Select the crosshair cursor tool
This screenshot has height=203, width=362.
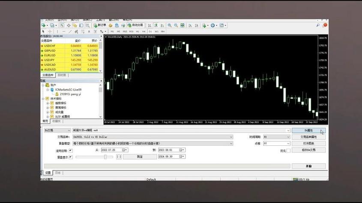(50, 32)
